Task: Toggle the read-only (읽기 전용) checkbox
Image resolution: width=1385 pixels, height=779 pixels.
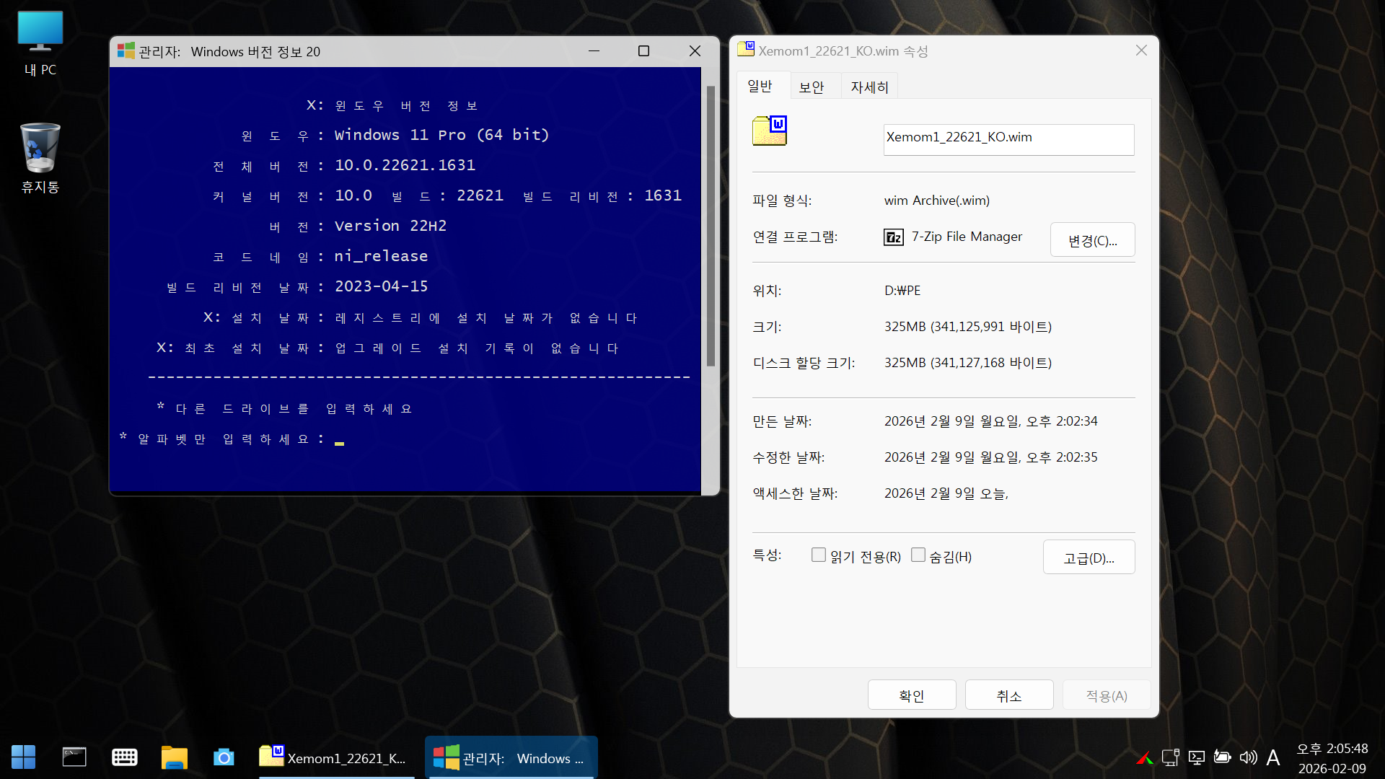Action: pyautogui.click(x=818, y=555)
